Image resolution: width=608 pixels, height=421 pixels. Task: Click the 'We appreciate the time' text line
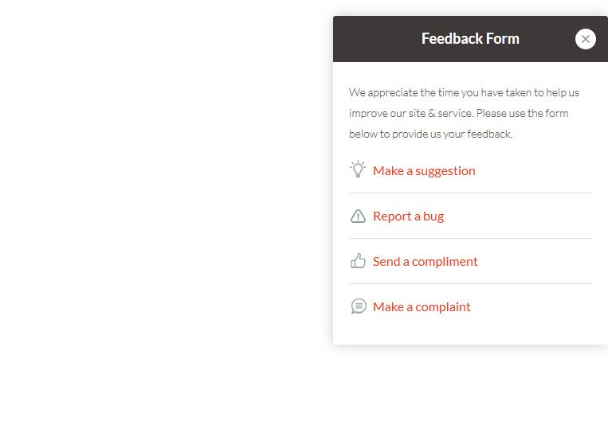click(x=464, y=92)
